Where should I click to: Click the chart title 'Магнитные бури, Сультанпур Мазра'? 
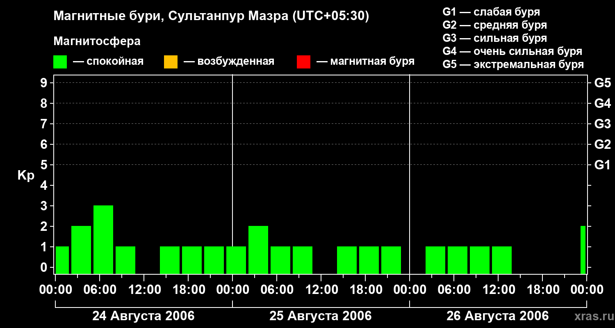211,16
